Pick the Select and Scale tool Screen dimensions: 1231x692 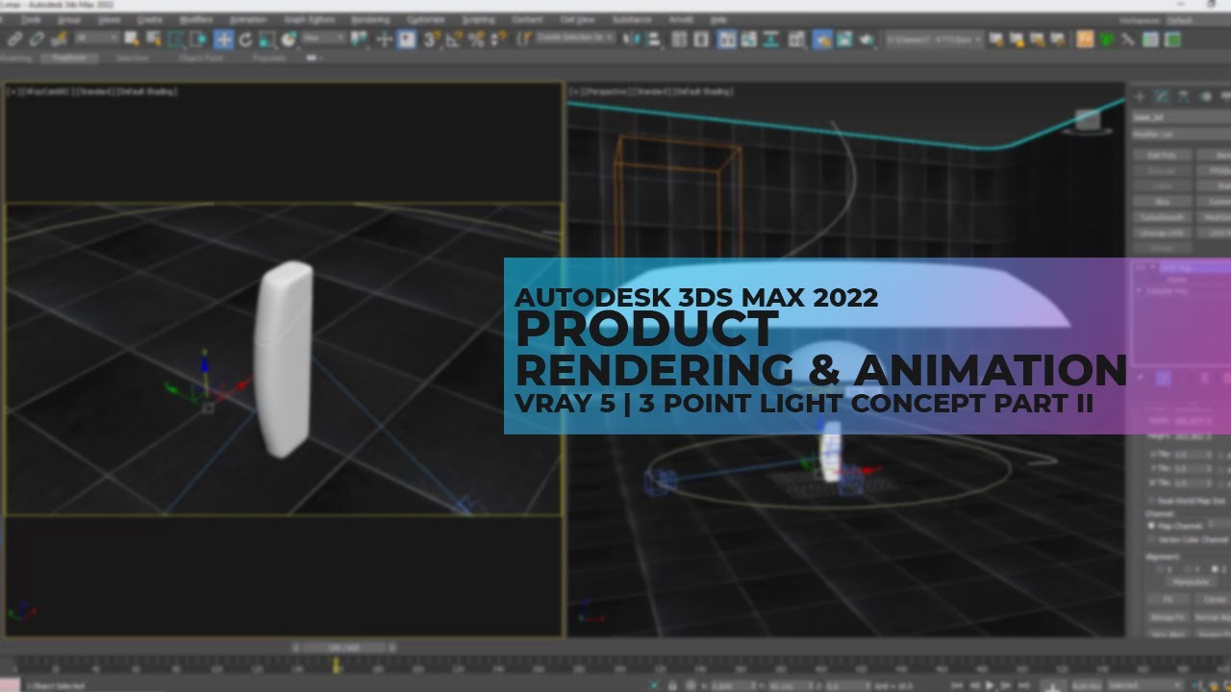[266, 39]
